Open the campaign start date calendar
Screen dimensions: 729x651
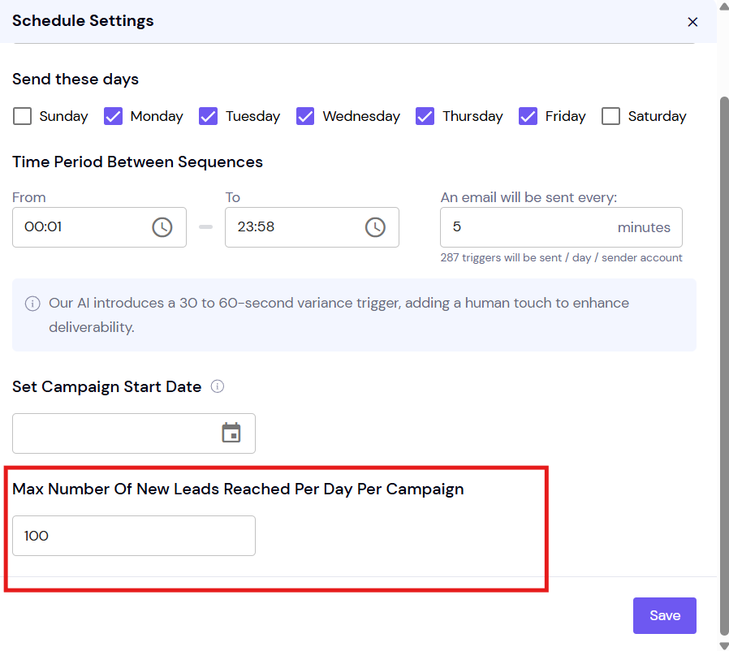pos(231,433)
